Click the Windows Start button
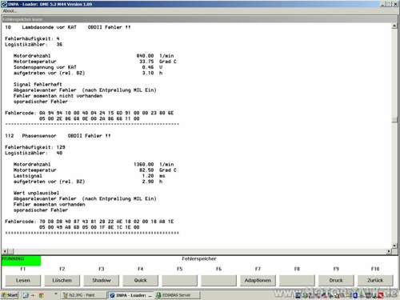This screenshot has height=300, width=400. click(x=10, y=295)
